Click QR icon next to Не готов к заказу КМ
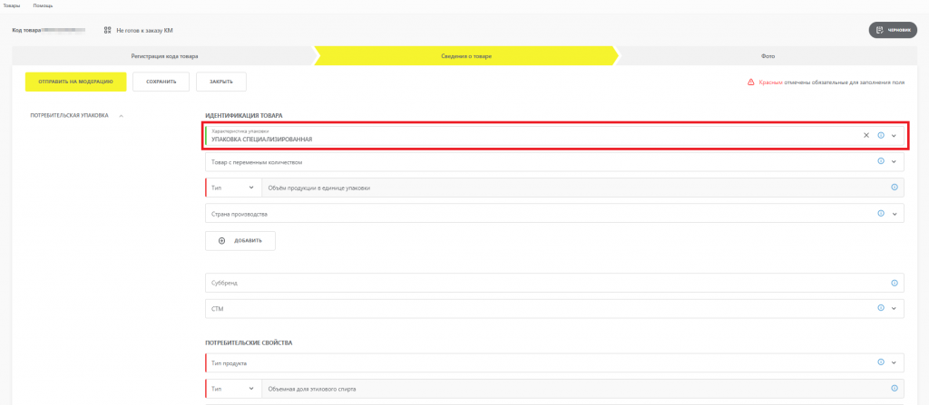 point(107,30)
